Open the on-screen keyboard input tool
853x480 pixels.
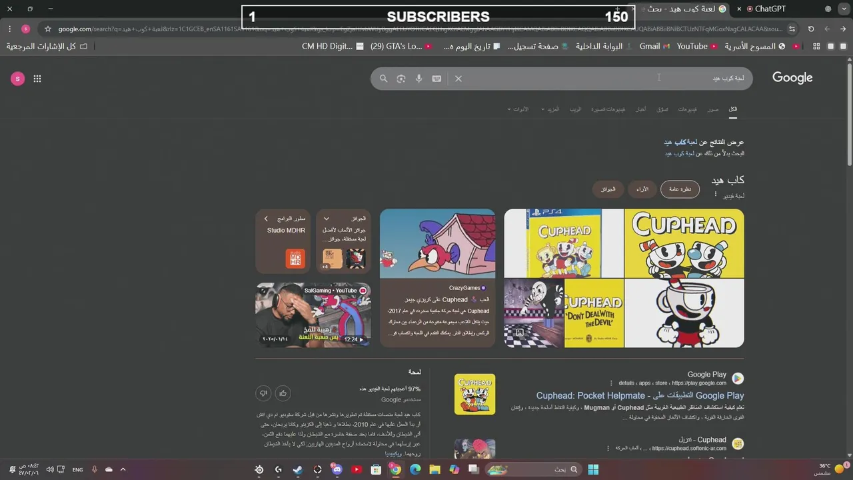(436, 79)
